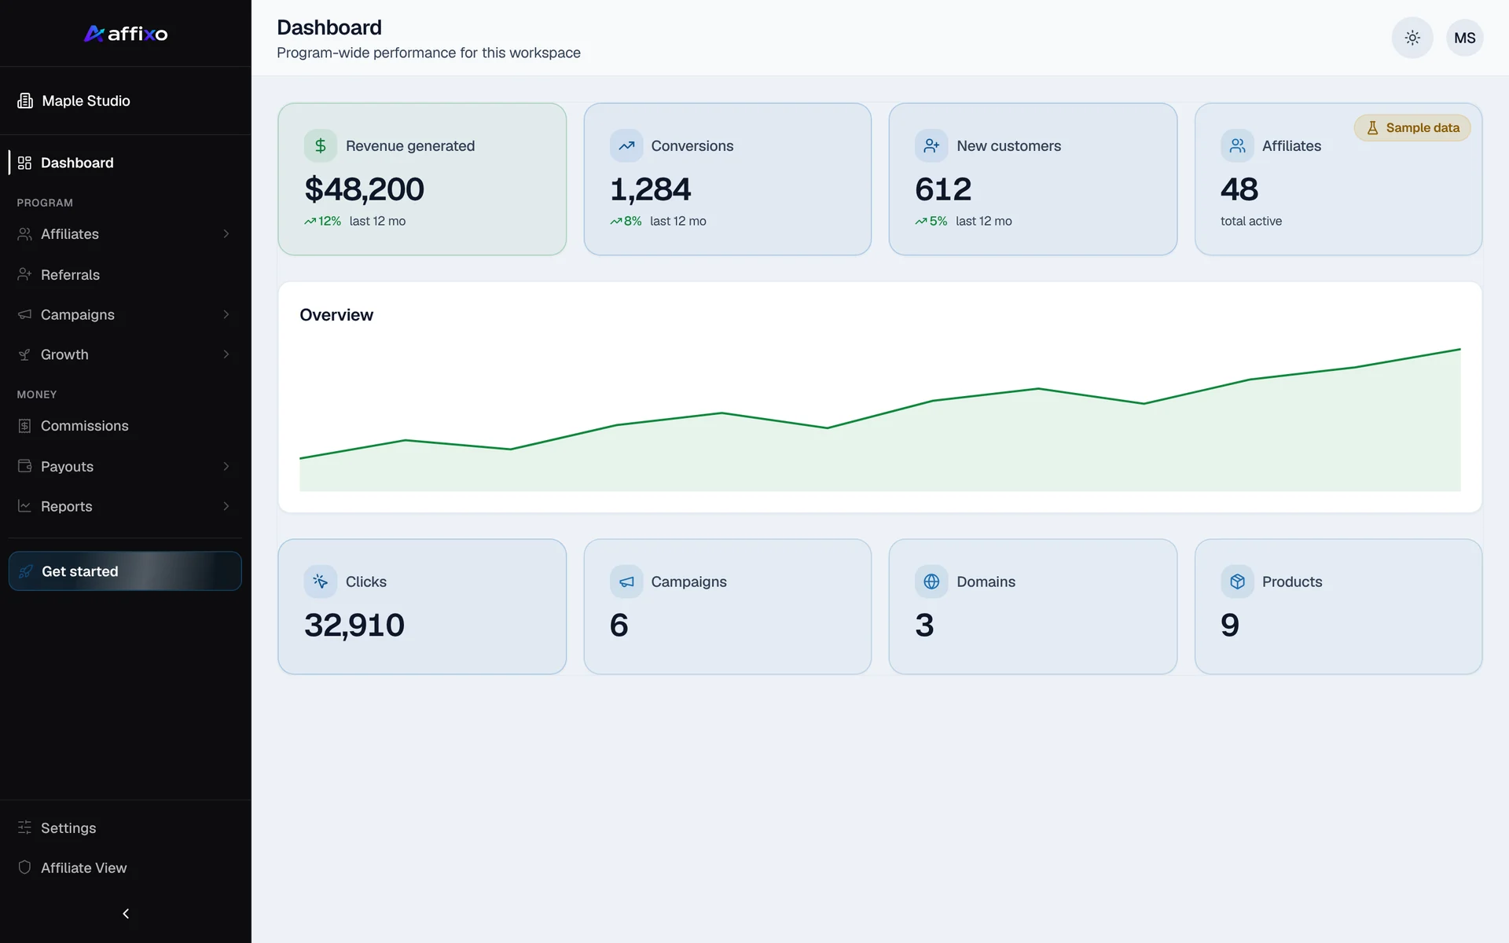Click the affixo logo
The width and height of the screenshot is (1509, 943).
(x=126, y=33)
